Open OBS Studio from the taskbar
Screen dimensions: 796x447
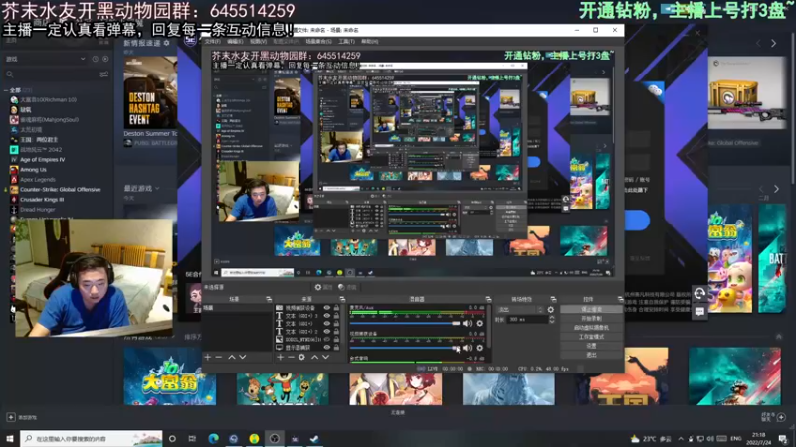pyautogui.click(x=275, y=438)
